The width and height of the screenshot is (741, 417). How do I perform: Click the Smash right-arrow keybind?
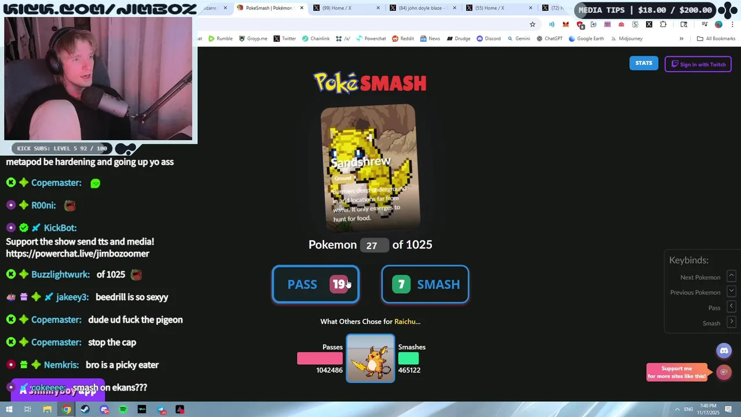coord(731,322)
